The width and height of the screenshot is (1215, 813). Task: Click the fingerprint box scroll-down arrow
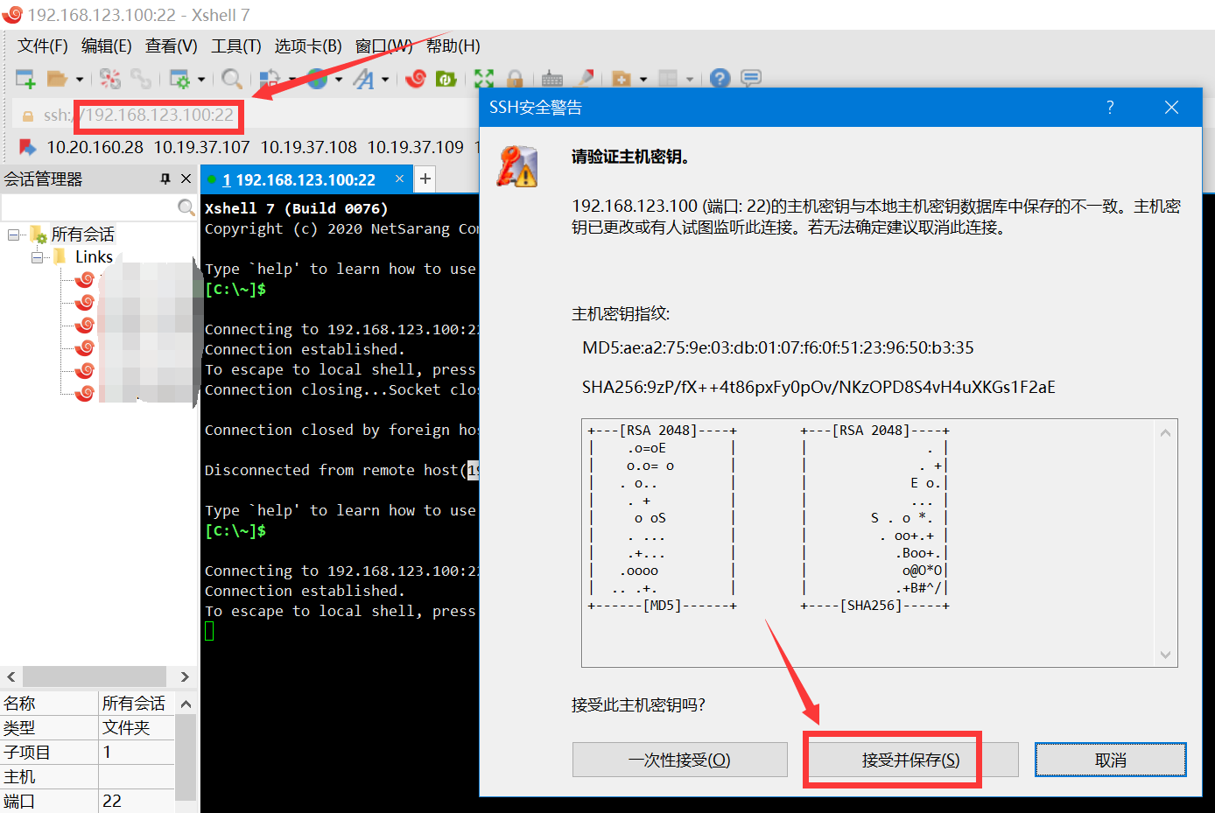[x=1165, y=655]
